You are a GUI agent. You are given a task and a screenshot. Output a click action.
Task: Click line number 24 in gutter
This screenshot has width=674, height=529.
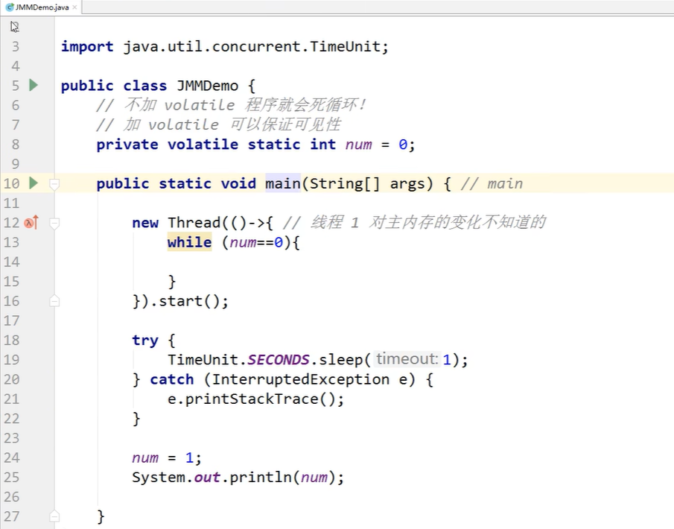pos(12,457)
